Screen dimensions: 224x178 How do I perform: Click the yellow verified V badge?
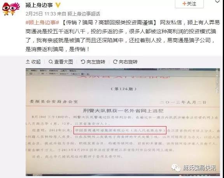point(58,5)
